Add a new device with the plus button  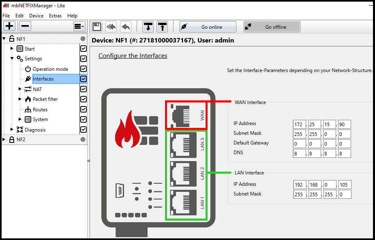coord(9,26)
